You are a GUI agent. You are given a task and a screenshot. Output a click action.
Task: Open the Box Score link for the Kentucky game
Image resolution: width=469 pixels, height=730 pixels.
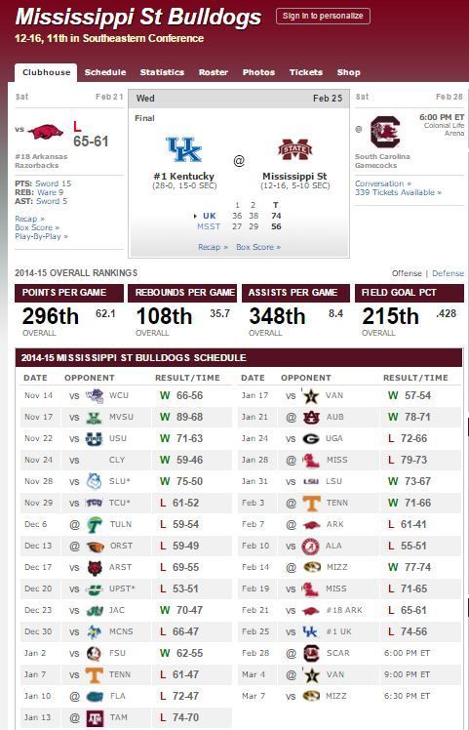point(258,247)
